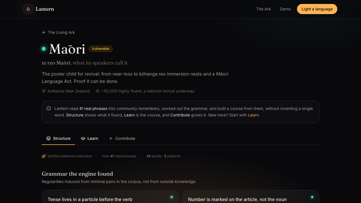
Task: Click the sparkle icon by Verified reference induction
Action: click(44, 156)
